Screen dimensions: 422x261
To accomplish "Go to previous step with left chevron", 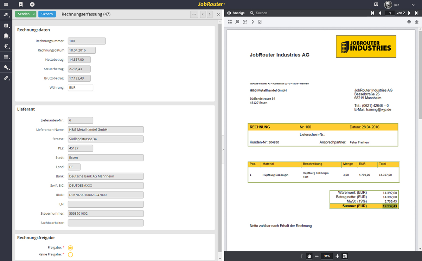I will click(203, 14).
